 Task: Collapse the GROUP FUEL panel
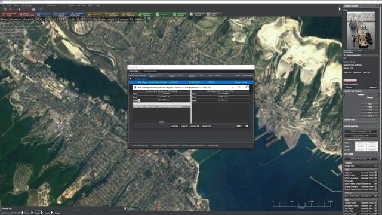pyautogui.click(x=377, y=120)
